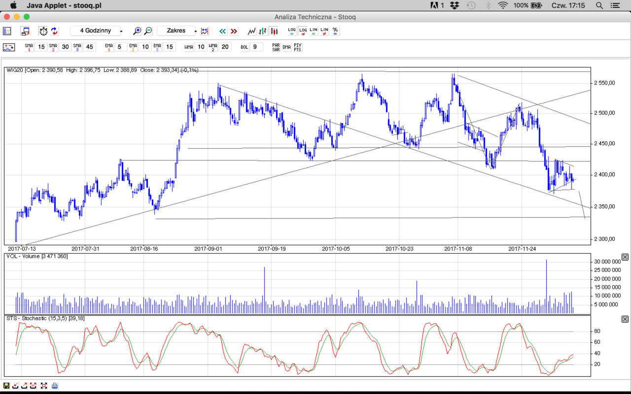Open the 4 Godzinny interval dropdown
The height and width of the screenshot is (394, 631).
click(98, 31)
